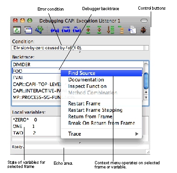Click the backtrace vertical scrollbar thumb
The image size is (177, 173).
[x=146, y=81]
